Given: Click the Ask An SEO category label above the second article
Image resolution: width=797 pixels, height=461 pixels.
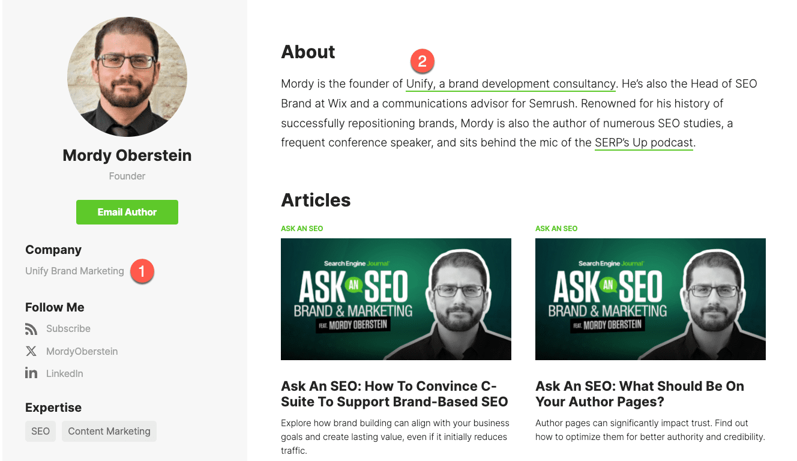Looking at the screenshot, I should click(556, 229).
